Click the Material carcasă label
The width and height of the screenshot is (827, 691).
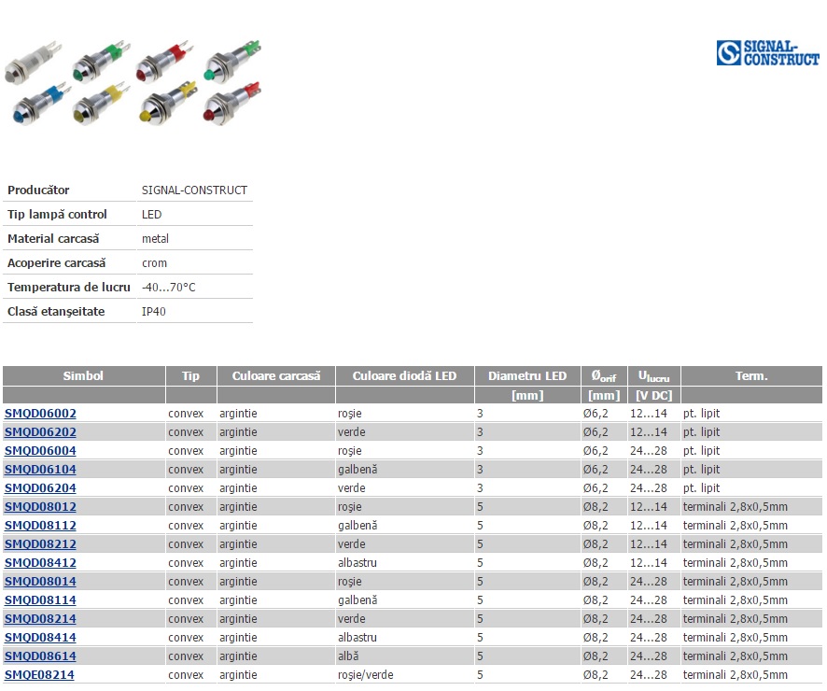(53, 239)
